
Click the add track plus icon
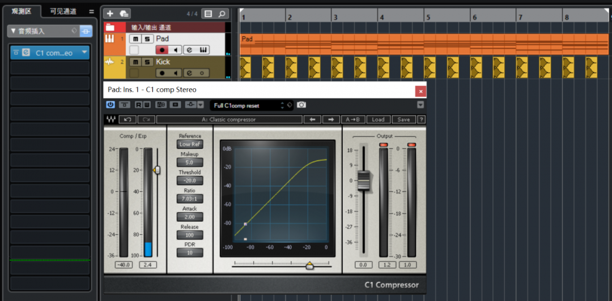(110, 14)
